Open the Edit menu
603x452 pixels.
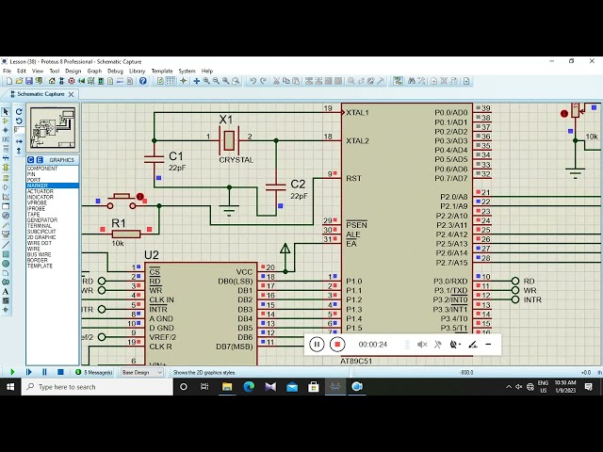[x=22, y=72]
